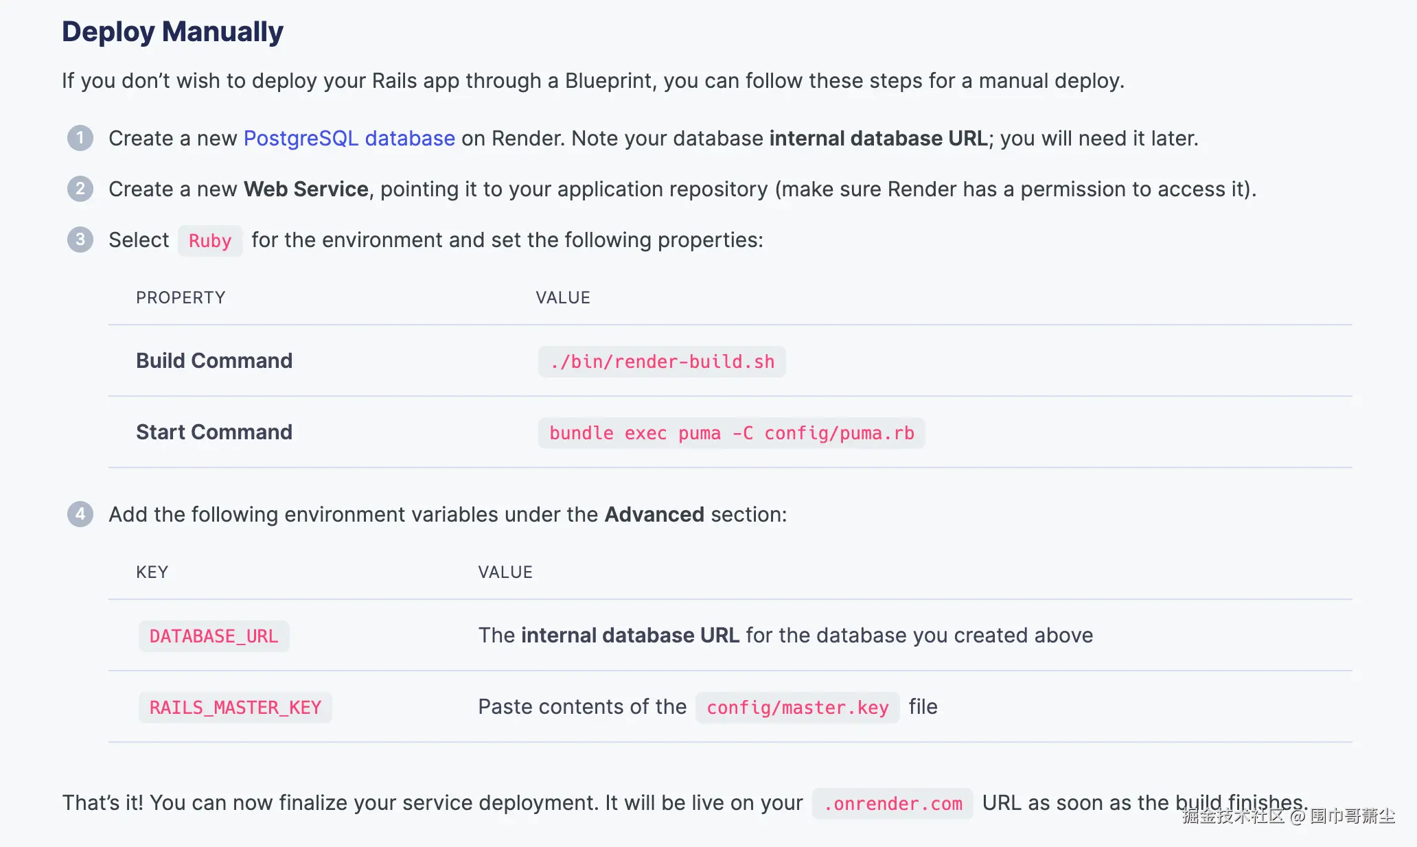The width and height of the screenshot is (1417, 847).
Task: Click the bold Web Service text
Action: (306, 189)
